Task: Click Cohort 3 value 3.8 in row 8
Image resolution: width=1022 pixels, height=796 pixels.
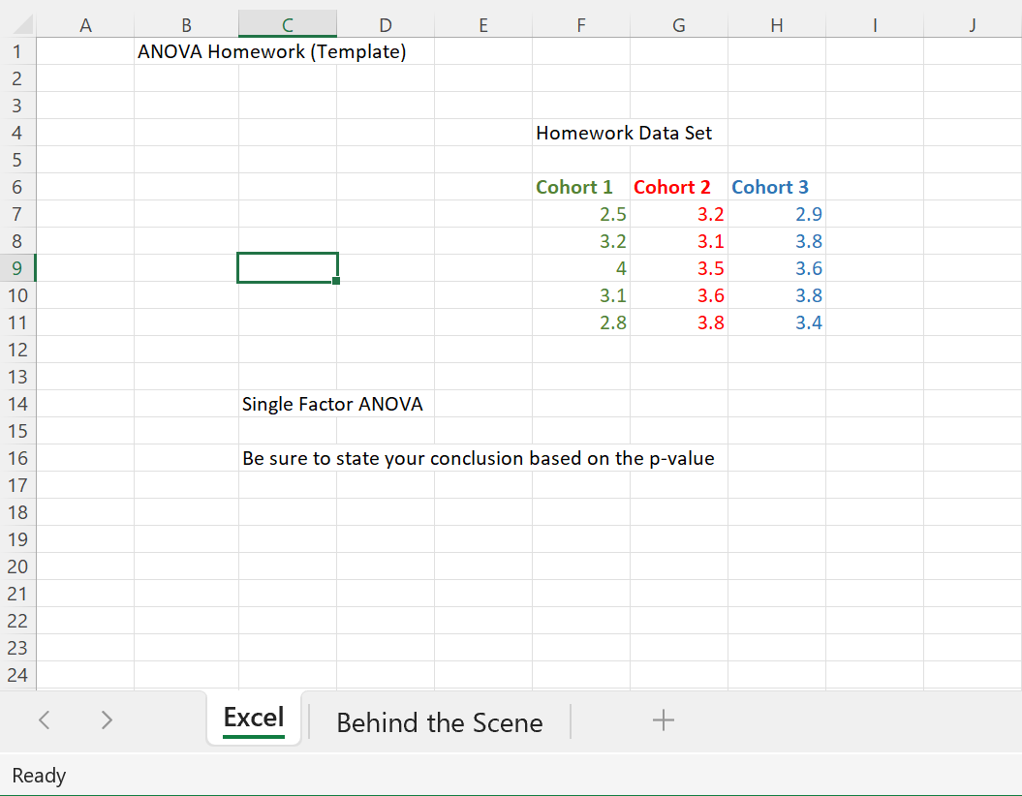Action: coord(776,241)
